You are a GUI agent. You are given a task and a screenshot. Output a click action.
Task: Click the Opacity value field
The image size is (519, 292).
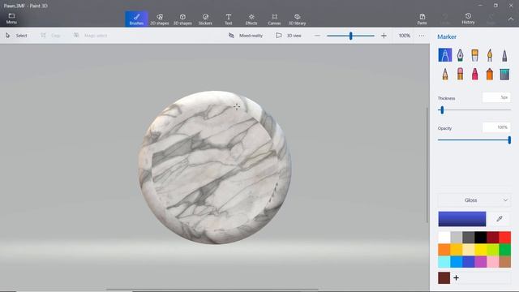pos(496,127)
